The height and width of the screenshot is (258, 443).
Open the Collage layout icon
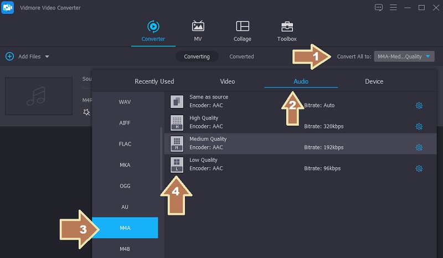pyautogui.click(x=242, y=27)
